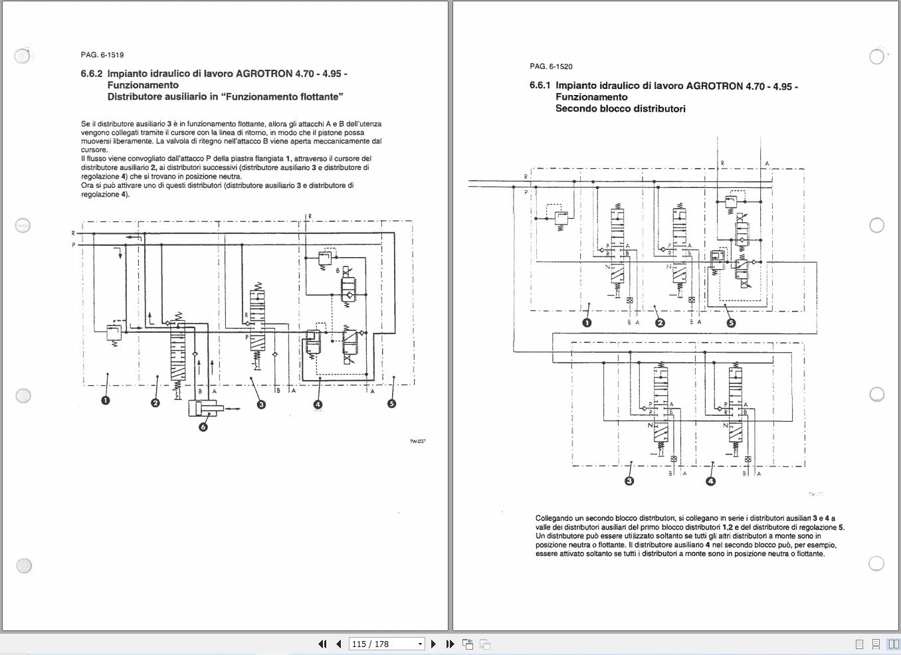Screen dimensions: 901x655
Task: Click the grayed next view navigation icon
Action: (484, 644)
